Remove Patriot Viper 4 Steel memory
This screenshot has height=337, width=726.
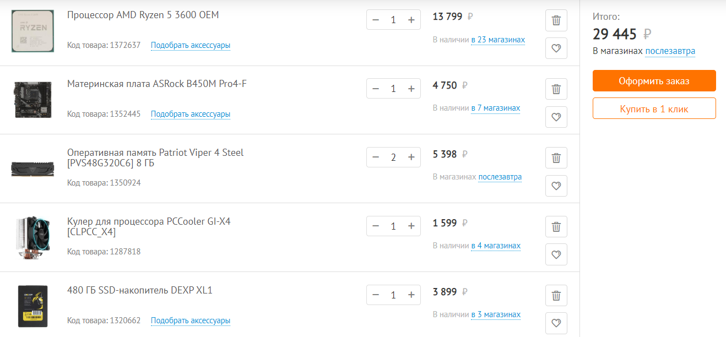point(556,158)
